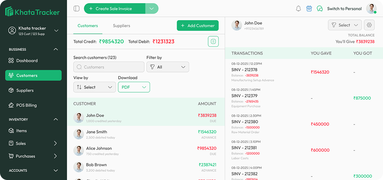Click the KhataTracker logo
The image size is (383, 180).
pos(32,11)
